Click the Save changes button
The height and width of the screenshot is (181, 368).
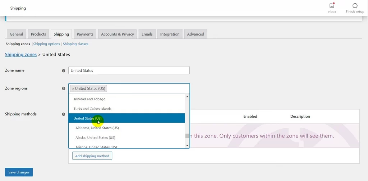coord(19,172)
